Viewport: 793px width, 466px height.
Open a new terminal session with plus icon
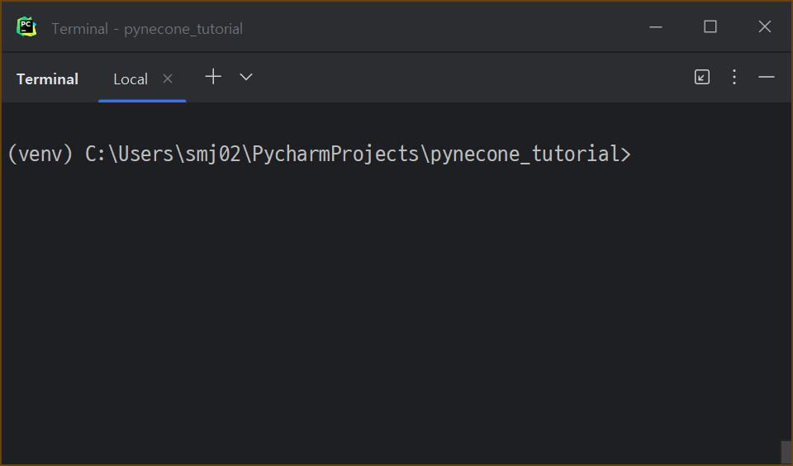[x=213, y=77]
